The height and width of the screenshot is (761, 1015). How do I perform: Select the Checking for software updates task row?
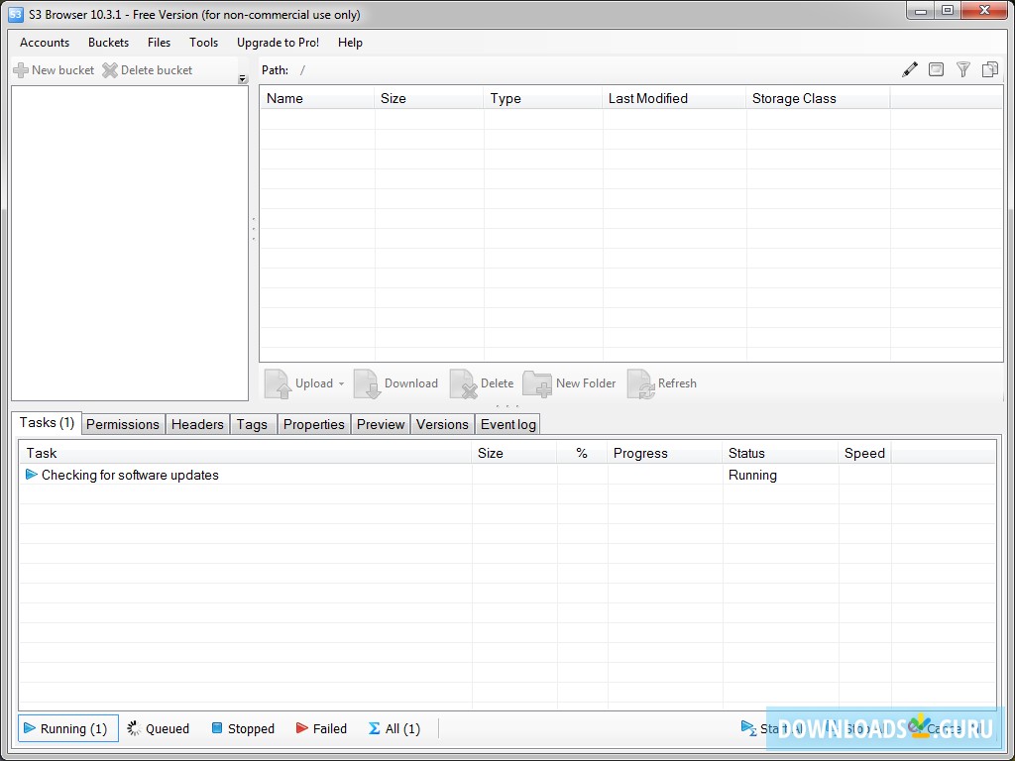tap(129, 475)
